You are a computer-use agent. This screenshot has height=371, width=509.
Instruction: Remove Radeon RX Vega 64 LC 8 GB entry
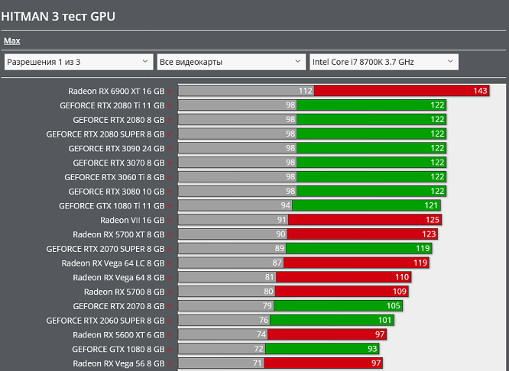pyautogui.click(x=170, y=263)
